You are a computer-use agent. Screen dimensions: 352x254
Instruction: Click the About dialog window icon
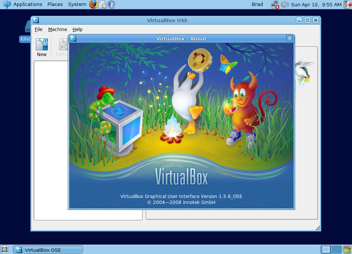(73, 38)
